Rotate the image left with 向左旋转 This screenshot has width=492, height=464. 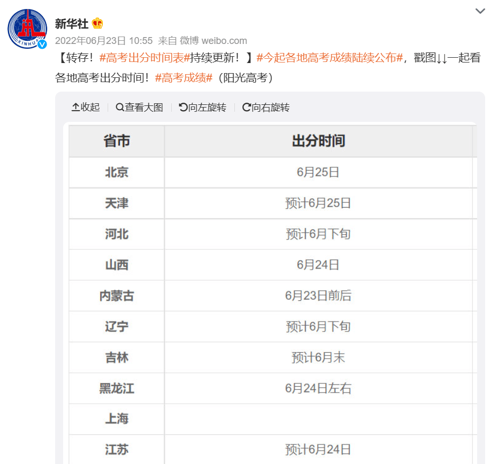pos(203,107)
